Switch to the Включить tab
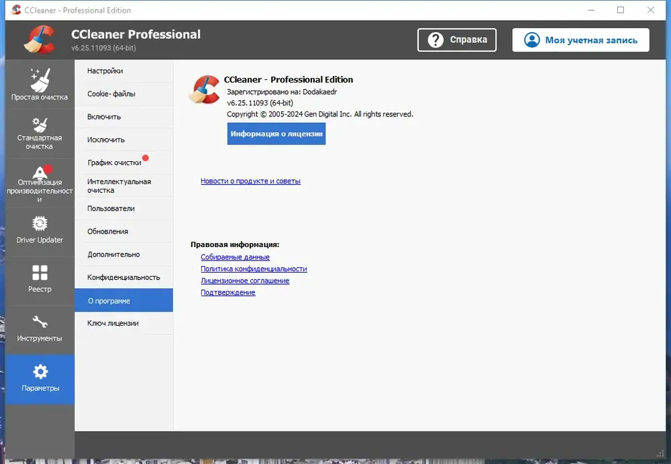This screenshot has width=671, height=464. tap(124, 117)
